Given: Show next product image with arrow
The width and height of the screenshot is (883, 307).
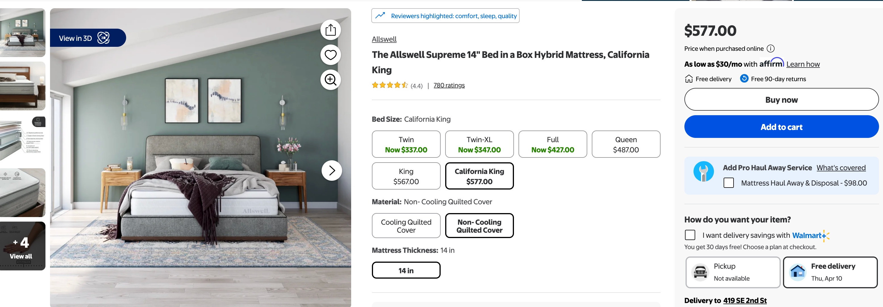Looking at the screenshot, I should point(332,171).
